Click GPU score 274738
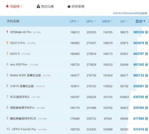Viewport: 149px width, 134px height. tap(91, 75)
